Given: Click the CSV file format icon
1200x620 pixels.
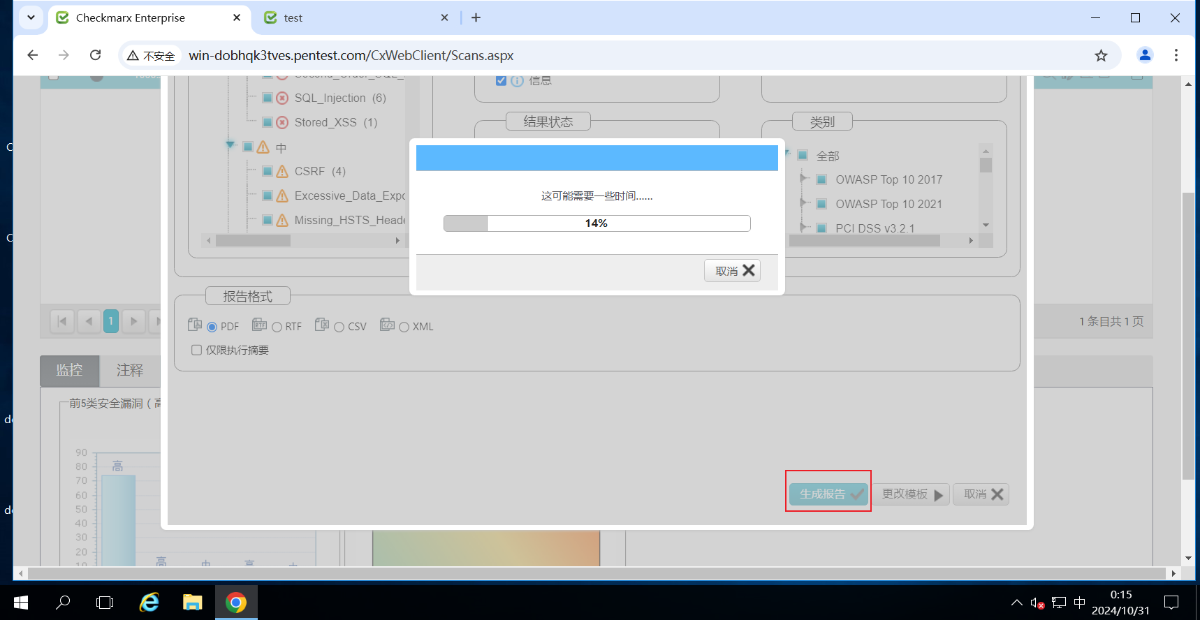Looking at the screenshot, I should pos(322,325).
